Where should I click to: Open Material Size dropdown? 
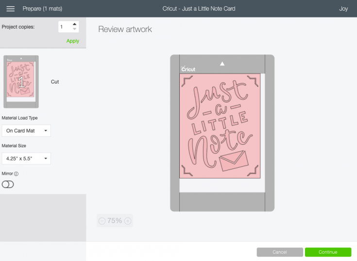click(26, 158)
